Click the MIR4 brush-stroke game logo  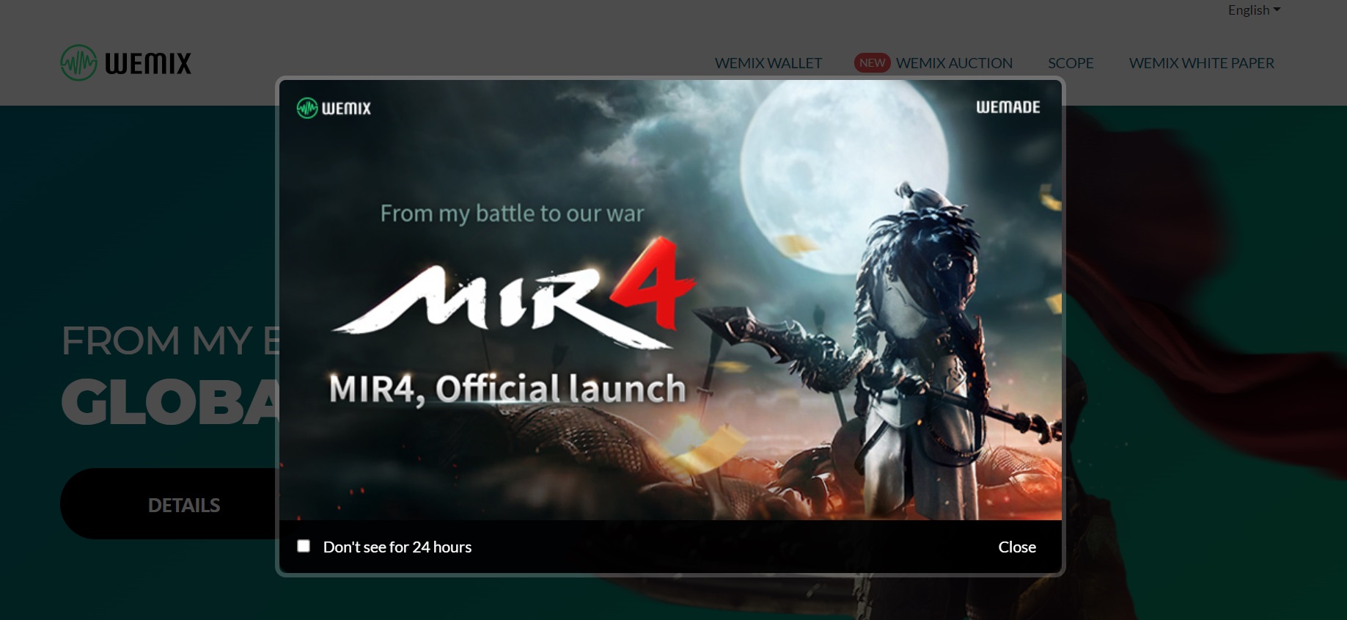[513, 293]
